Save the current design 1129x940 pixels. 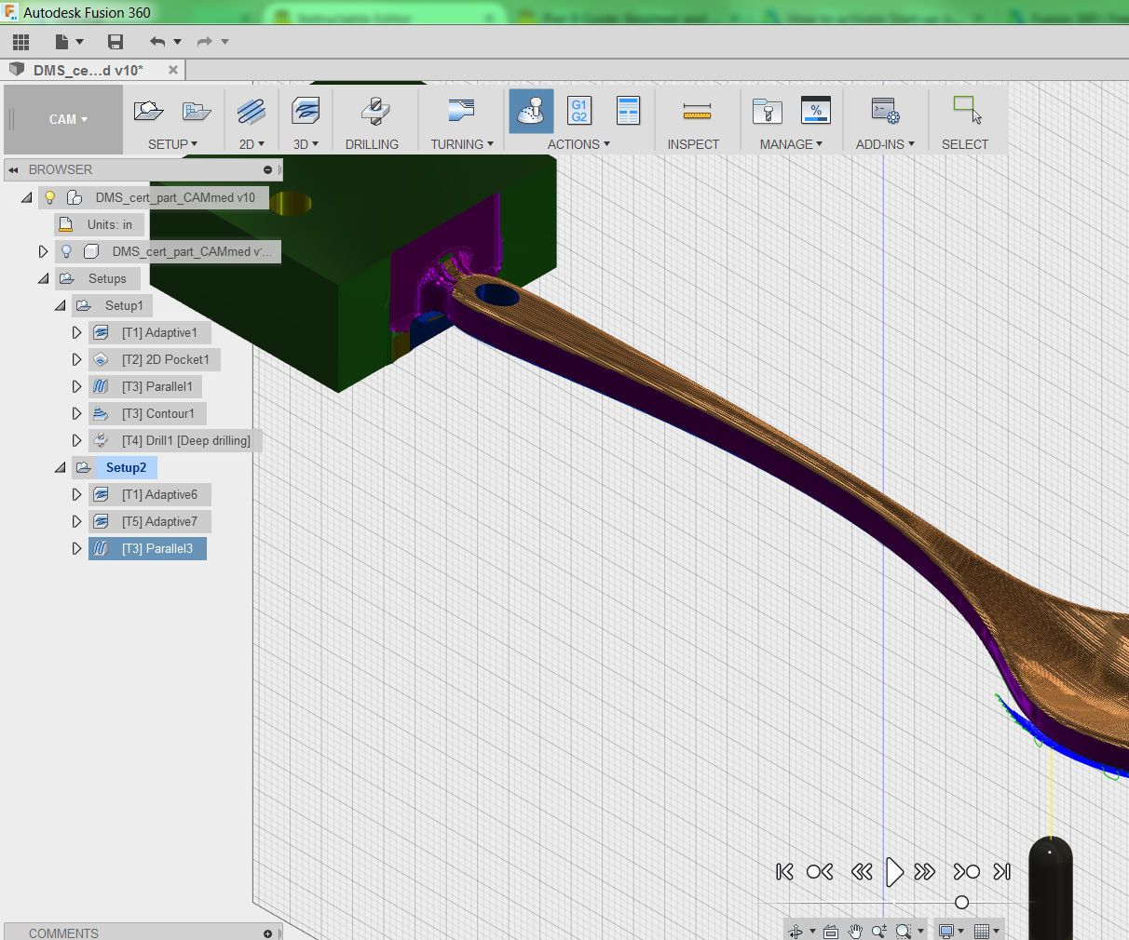click(x=115, y=42)
